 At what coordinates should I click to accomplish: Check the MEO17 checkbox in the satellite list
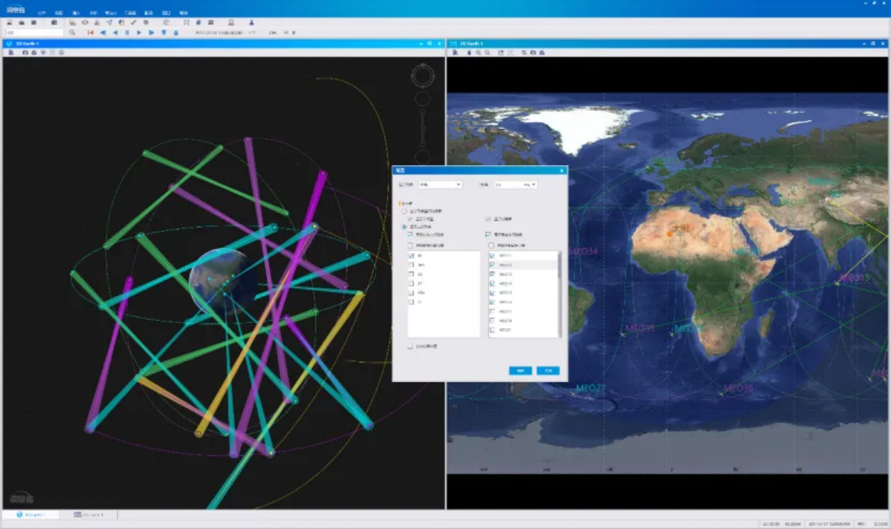[x=492, y=312]
